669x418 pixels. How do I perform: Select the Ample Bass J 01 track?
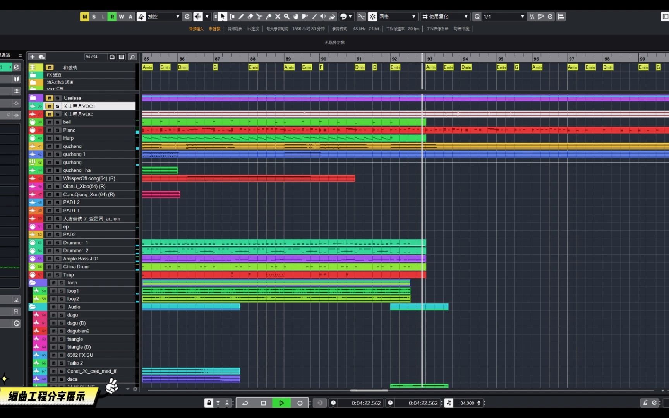(x=82, y=259)
